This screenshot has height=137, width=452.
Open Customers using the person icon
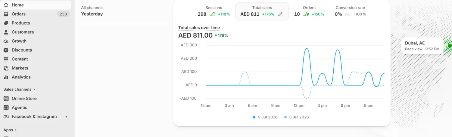pos(6,32)
